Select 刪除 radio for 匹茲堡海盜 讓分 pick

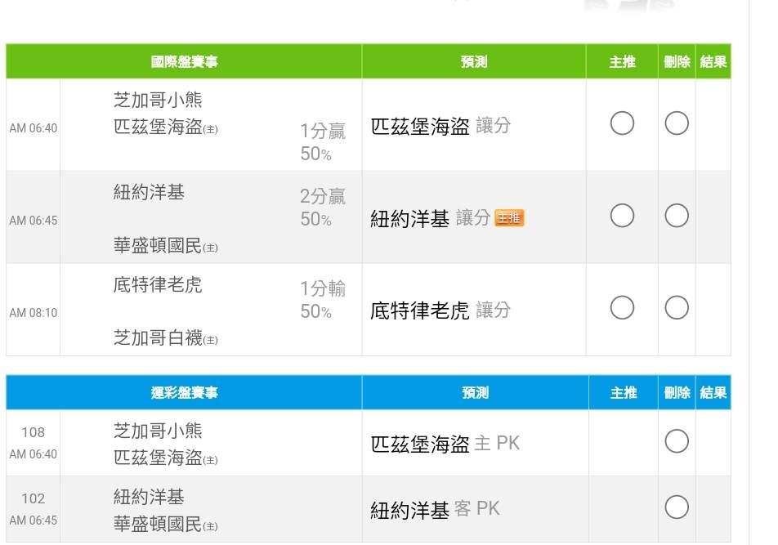click(x=677, y=123)
